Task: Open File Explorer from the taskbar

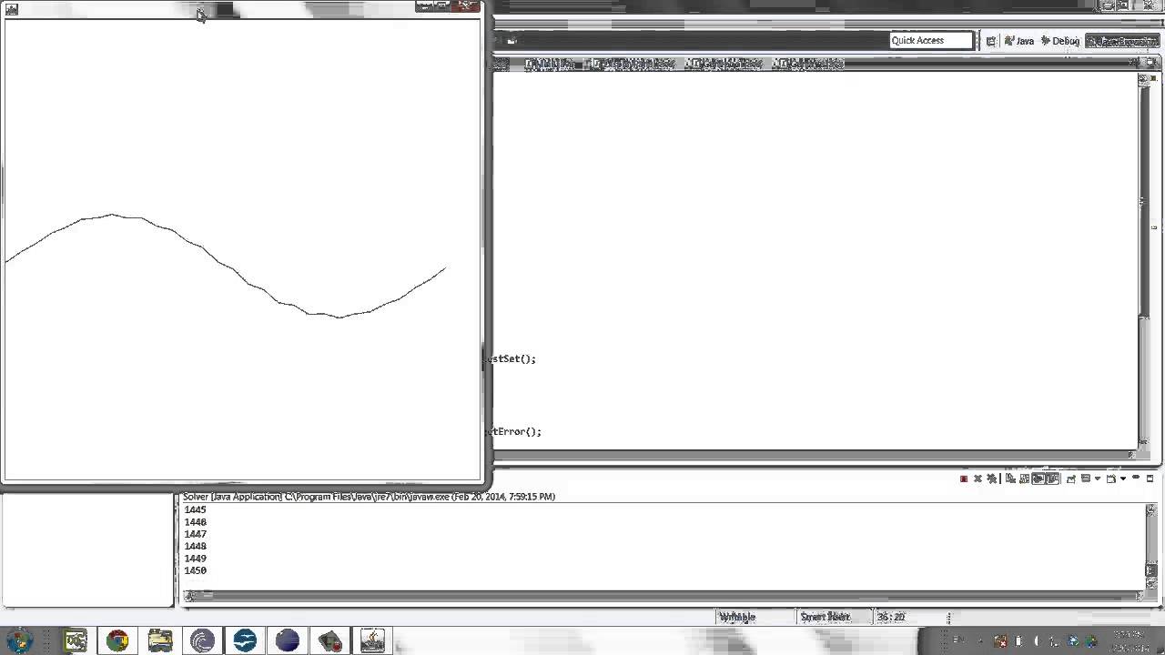Action: point(160,640)
